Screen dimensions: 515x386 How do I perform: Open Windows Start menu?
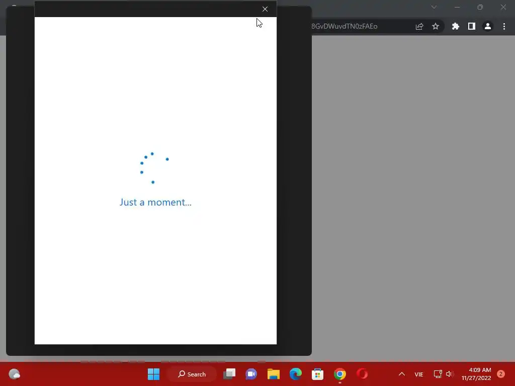pyautogui.click(x=153, y=374)
